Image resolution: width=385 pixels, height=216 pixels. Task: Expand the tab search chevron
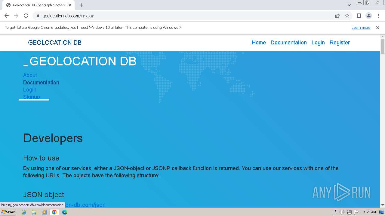pyautogui.click(x=349, y=5)
